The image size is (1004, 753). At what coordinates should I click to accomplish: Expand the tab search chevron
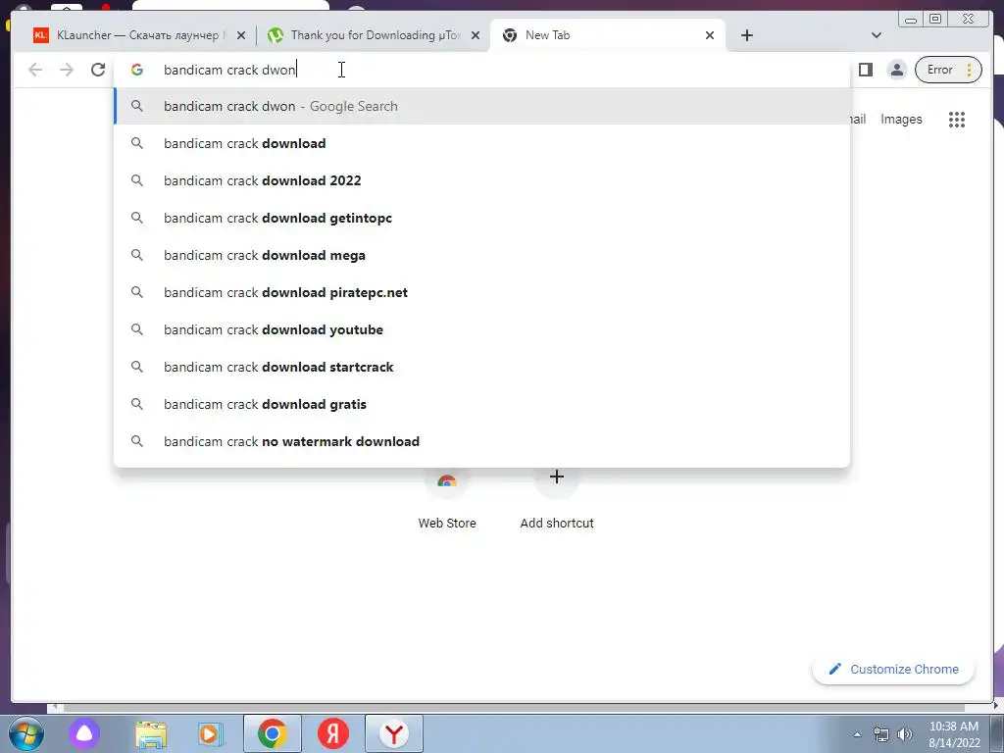tap(877, 35)
